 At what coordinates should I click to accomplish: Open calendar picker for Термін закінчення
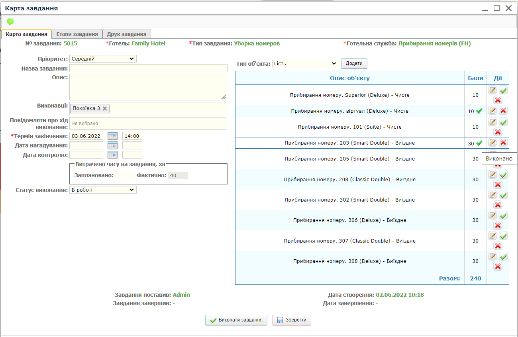point(112,136)
